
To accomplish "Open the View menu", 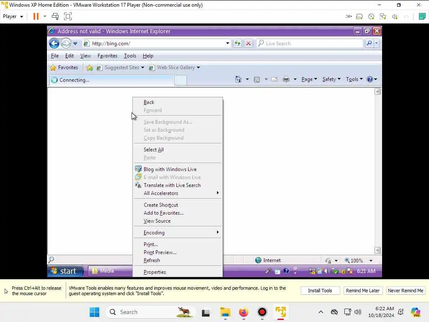I will point(85,56).
